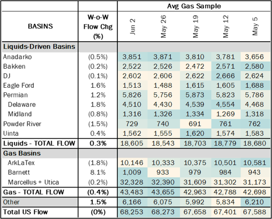Select the Jun 2 column header
The width and height of the screenshot is (272, 219).
coord(132,27)
